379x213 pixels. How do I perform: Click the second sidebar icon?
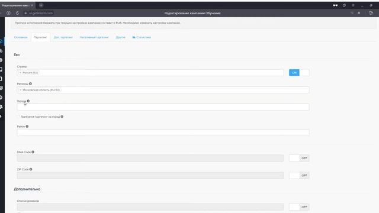pyautogui.click(x=1, y=51)
